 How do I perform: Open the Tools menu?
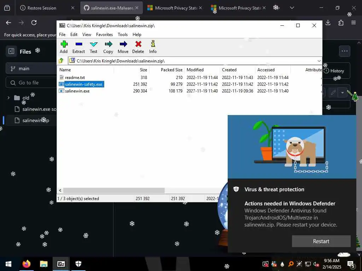pos(123,34)
